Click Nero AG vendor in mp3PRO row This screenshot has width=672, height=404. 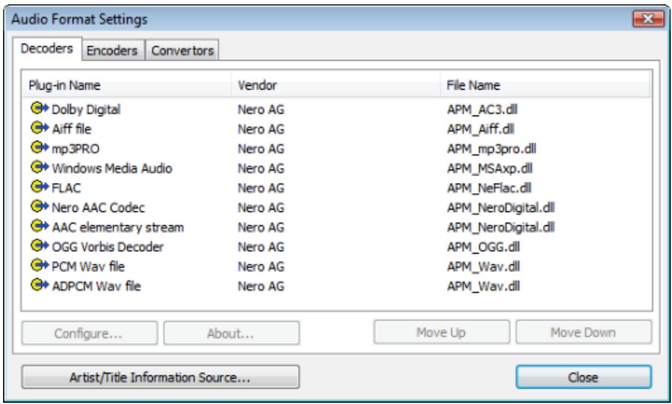pos(261,148)
